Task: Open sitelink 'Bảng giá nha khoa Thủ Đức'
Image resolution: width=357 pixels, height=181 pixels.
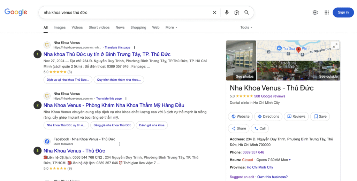Action: (112, 125)
